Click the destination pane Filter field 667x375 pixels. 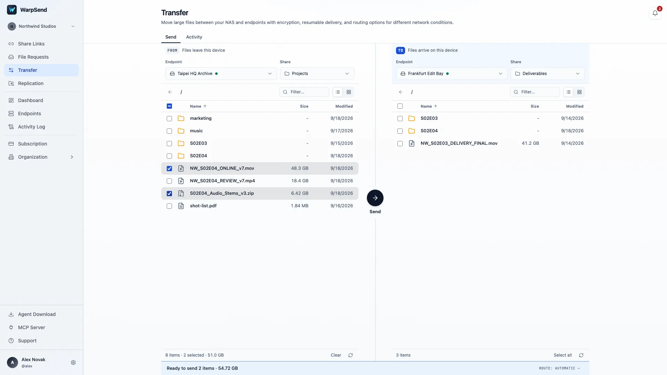535,92
